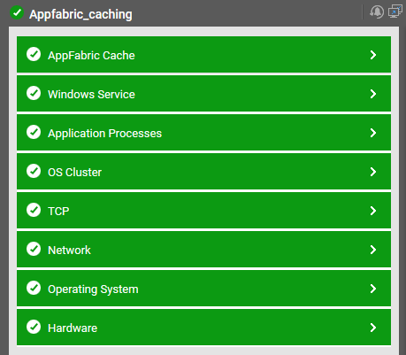Click the Hardware layer status check icon
The image size is (406, 355).
[34, 327]
